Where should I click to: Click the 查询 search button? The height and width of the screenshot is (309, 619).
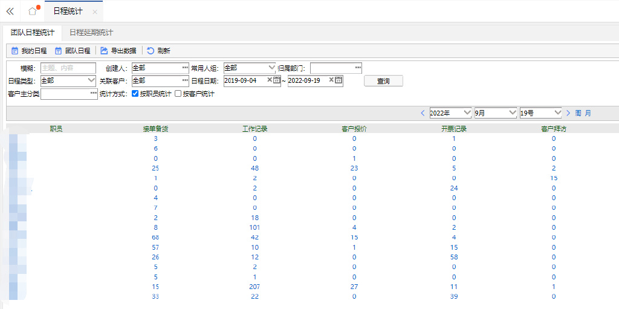pos(383,81)
